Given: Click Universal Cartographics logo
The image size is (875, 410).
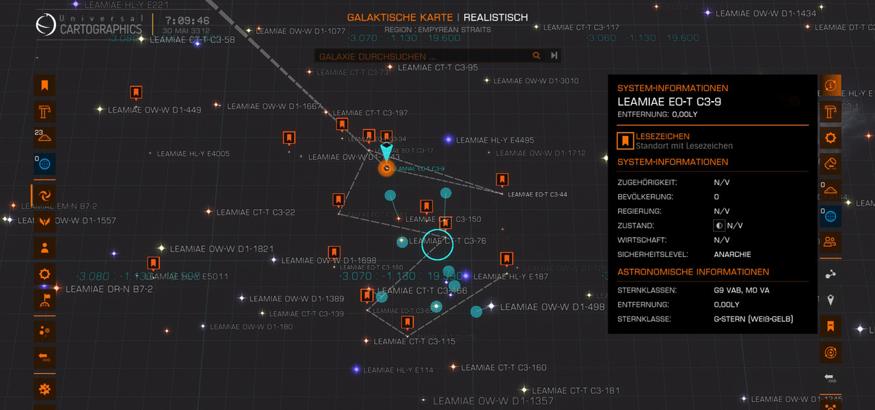Looking at the screenshot, I should click(x=88, y=25).
